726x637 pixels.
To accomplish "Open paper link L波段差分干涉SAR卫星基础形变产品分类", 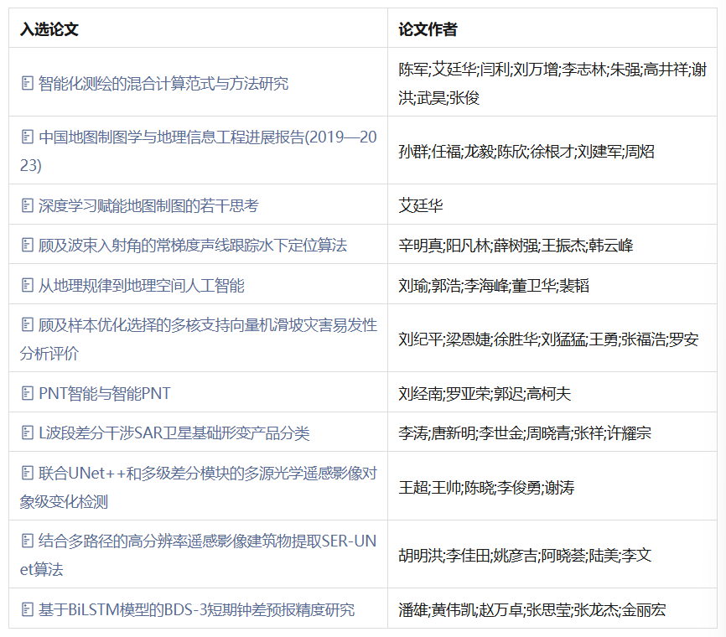I will tap(174, 433).
